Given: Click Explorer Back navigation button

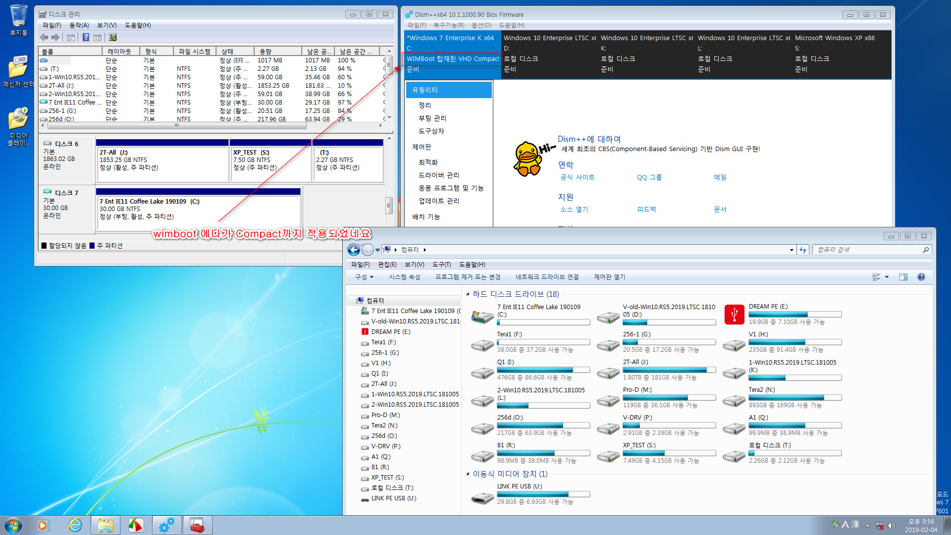Looking at the screenshot, I should pos(354,250).
